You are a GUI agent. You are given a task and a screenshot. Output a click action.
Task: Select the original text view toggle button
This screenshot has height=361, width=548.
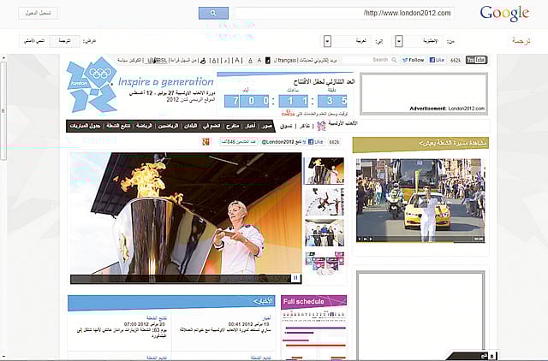pyautogui.click(x=34, y=41)
